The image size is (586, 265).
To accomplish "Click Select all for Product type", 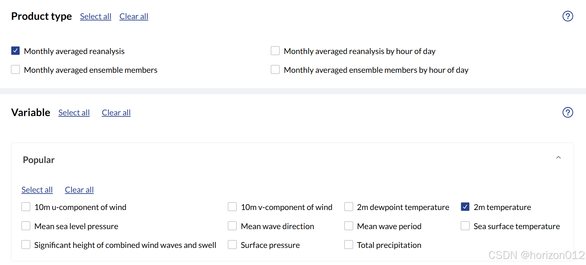I will pyautogui.click(x=96, y=16).
